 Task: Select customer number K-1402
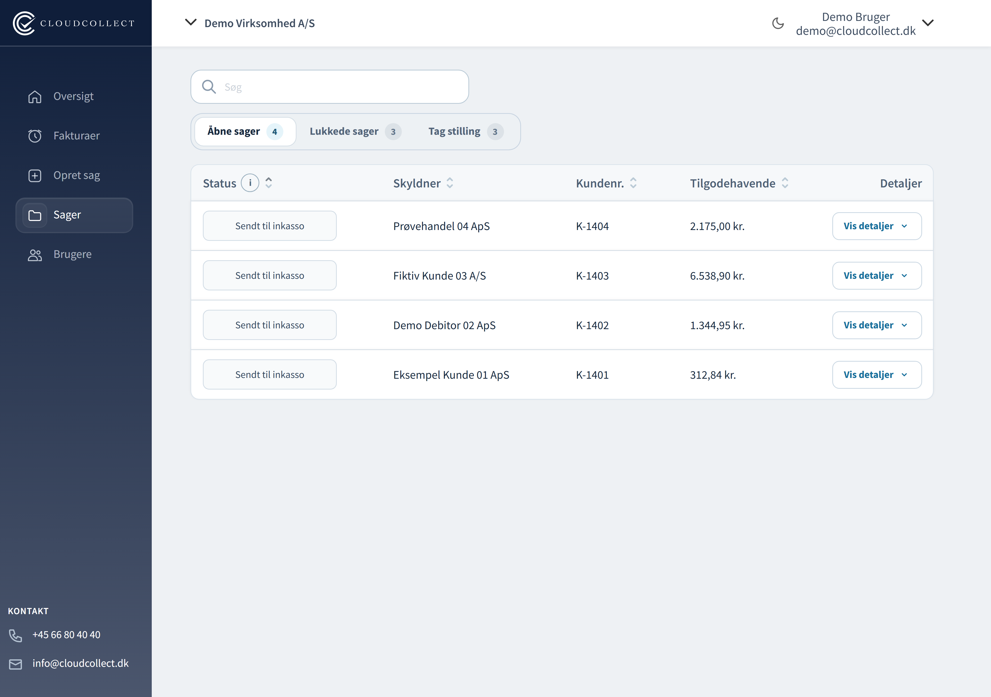tap(592, 326)
